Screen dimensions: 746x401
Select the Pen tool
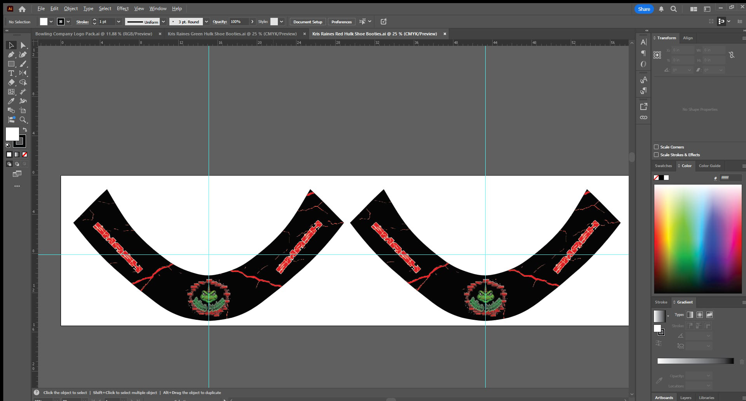(x=11, y=55)
